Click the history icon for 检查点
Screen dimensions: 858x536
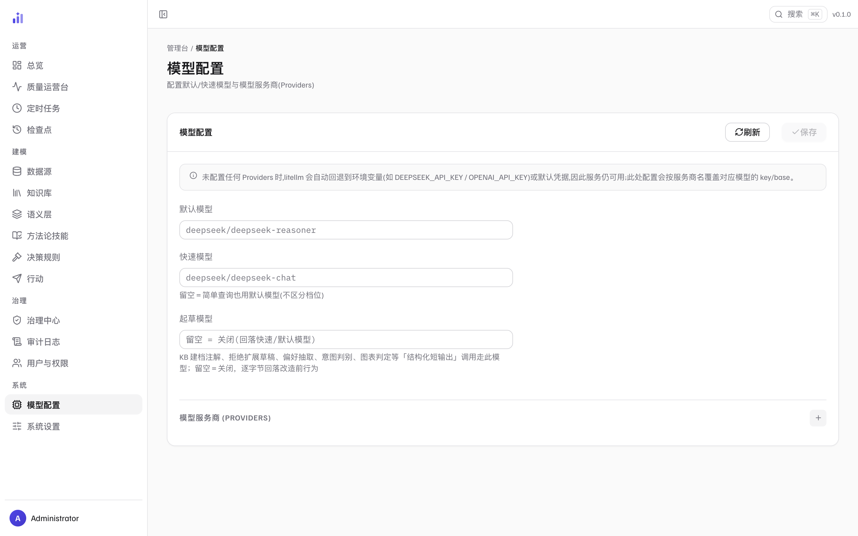pyautogui.click(x=17, y=130)
